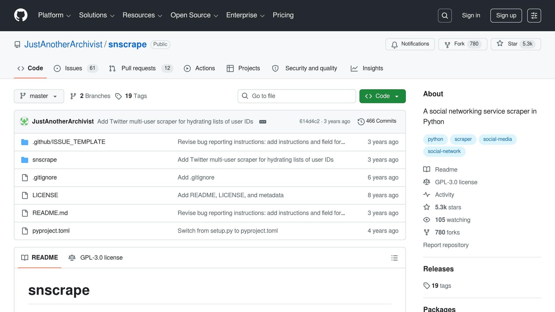Open the .github/ISSUE_TEMPLATE folder icon

(x=25, y=142)
